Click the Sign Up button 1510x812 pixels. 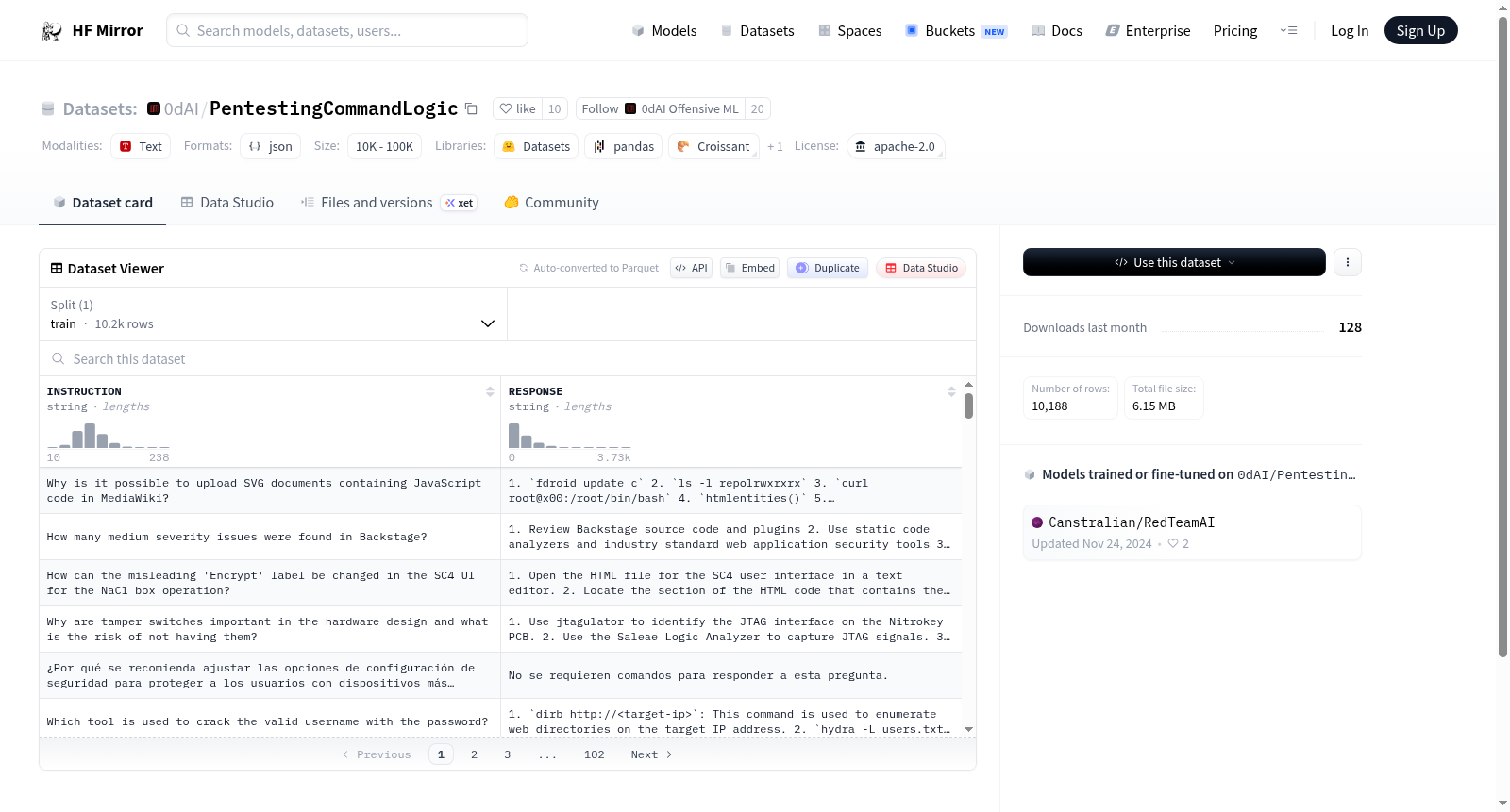tap(1420, 30)
